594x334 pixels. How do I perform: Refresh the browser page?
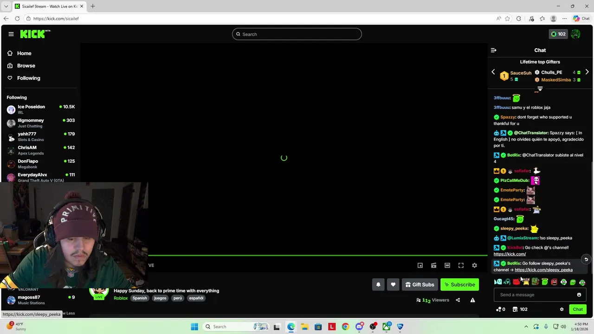coord(17,19)
